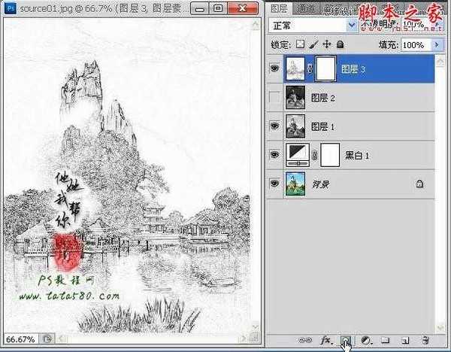Create a new layer
This screenshot has height=352, width=451.
(405, 341)
